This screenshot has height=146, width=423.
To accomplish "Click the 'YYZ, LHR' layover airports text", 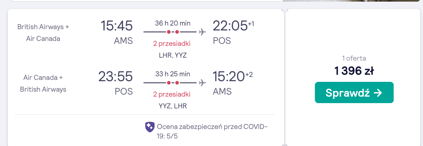I will (x=173, y=106).
